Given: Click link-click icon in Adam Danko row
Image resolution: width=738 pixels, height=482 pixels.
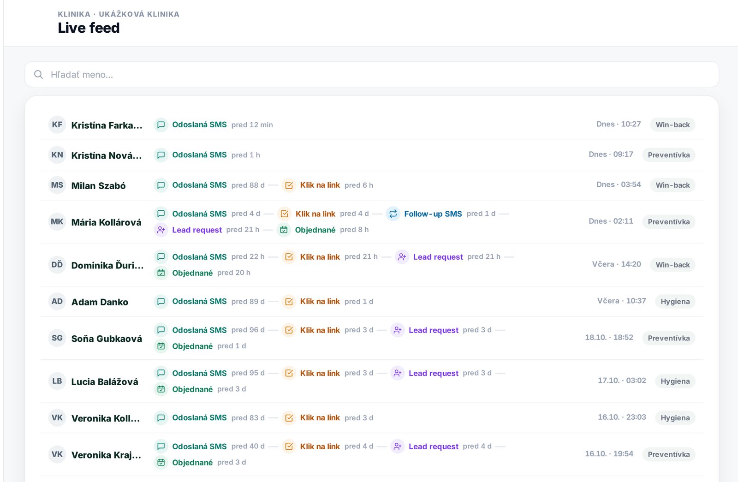Looking at the screenshot, I should click(x=289, y=302).
